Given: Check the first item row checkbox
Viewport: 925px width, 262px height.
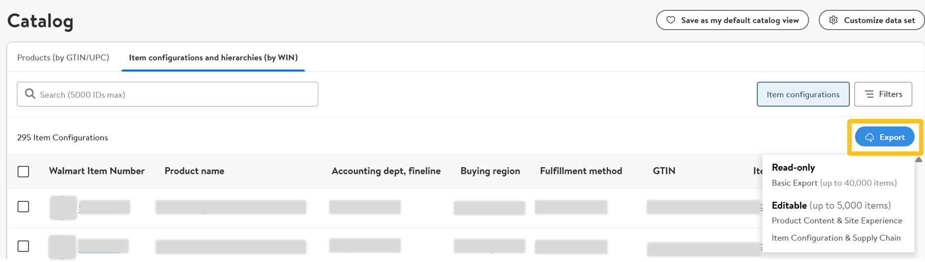Looking at the screenshot, I should [23, 207].
